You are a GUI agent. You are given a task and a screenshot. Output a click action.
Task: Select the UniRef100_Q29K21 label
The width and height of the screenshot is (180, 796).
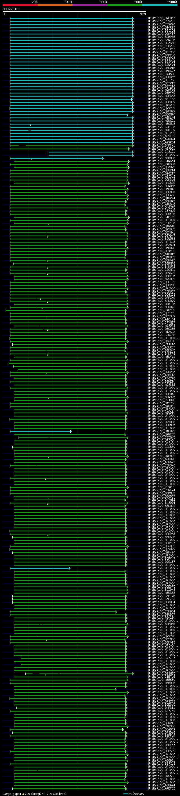click(x=161, y=273)
